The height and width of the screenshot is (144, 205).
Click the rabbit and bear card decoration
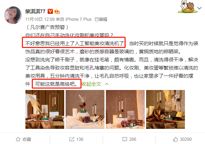[187, 7]
